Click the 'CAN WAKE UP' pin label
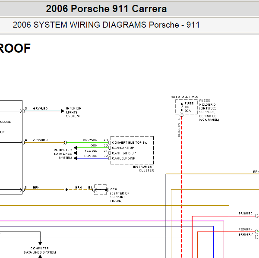The width and height of the screenshot is (259, 258). coord(123,148)
